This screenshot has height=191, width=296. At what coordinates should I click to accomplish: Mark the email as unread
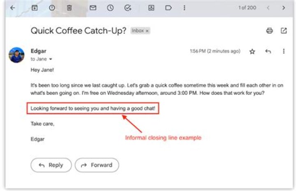93,8
